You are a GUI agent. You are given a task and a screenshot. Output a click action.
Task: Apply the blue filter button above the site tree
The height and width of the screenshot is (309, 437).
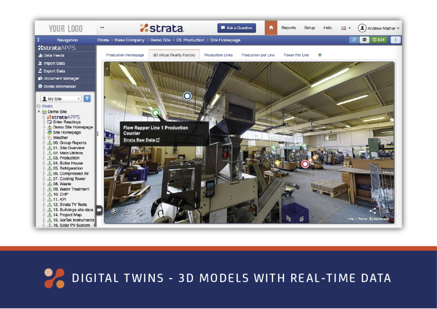[87, 98]
